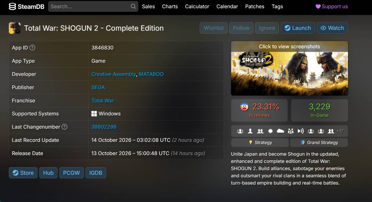View screenshots via the Shogun 2 banner image

pos(289,68)
